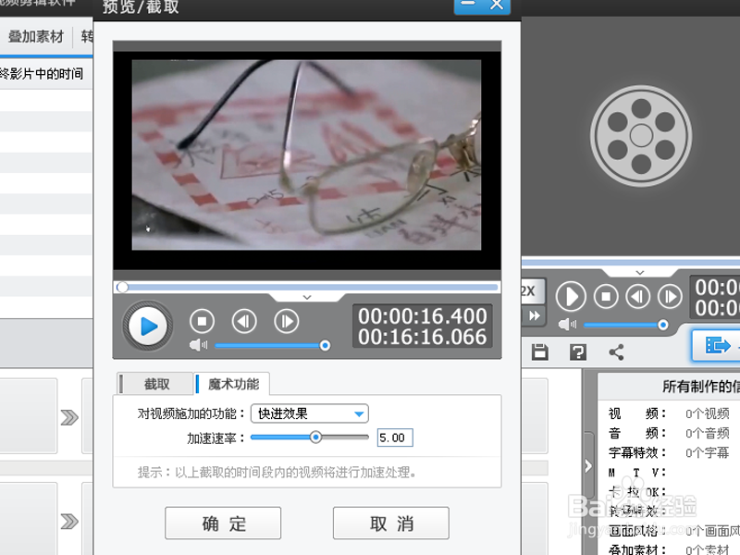The height and width of the screenshot is (555, 740).
Task: Stop playback in the preview dialog
Action: [x=202, y=321]
